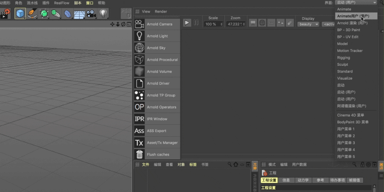Switch to 帧插值 tab
This screenshot has height=192, width=384.
click(x=355, y=180)
